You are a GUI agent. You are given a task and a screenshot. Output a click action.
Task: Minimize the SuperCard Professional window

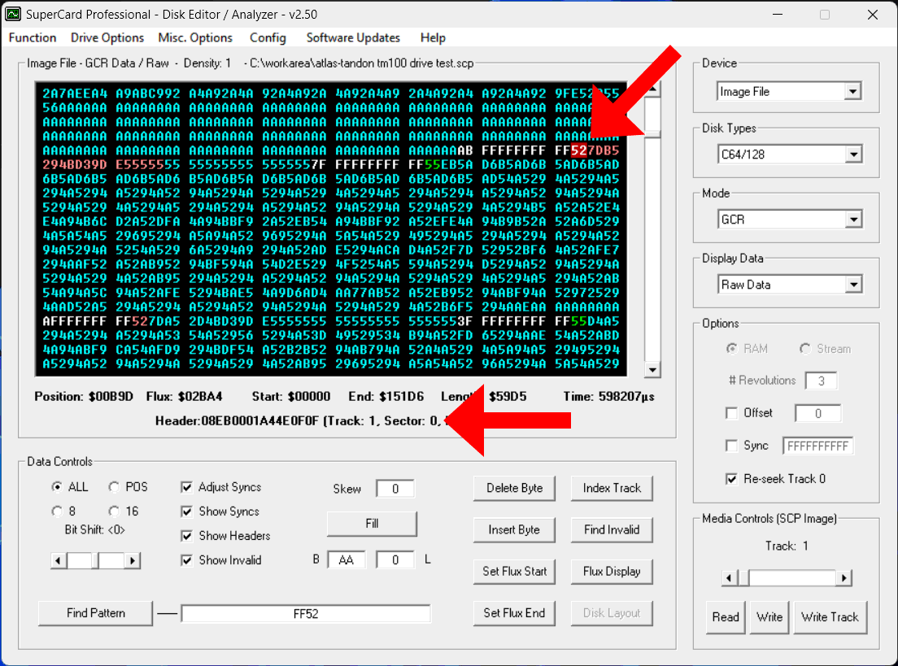coord(777,15)
